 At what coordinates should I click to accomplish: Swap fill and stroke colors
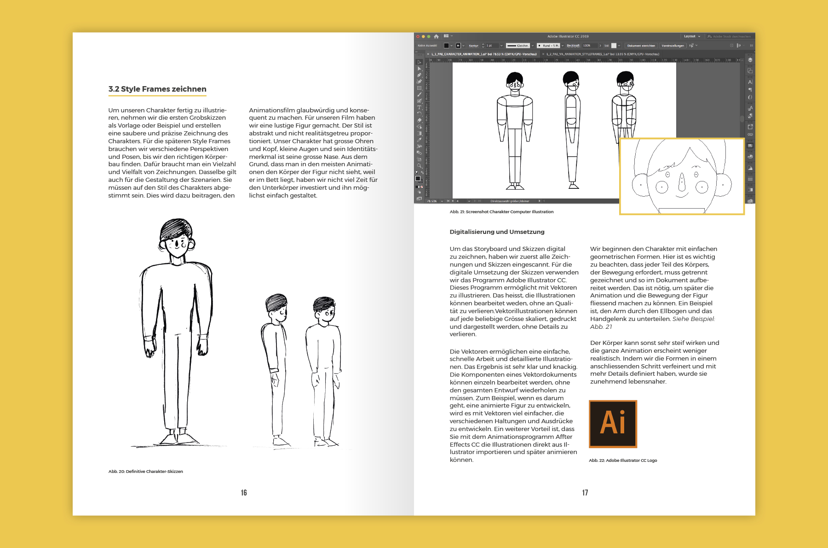422,173
